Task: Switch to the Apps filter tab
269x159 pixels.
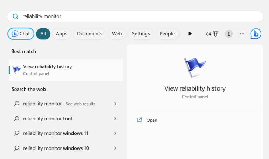Action: click(62, 34)
